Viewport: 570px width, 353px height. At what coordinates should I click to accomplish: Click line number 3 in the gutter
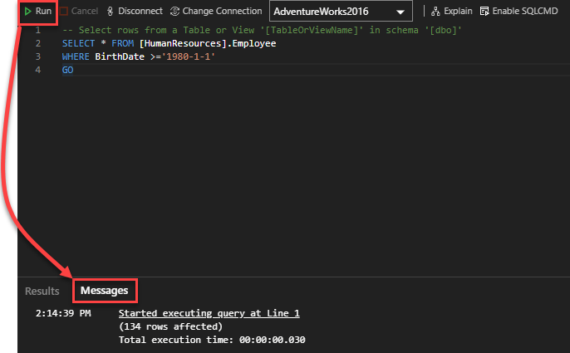click(x=38, y=56)
